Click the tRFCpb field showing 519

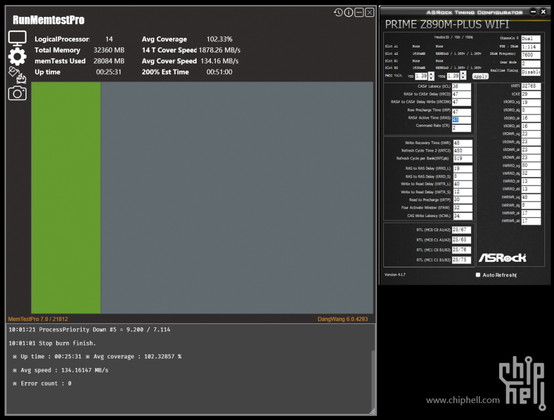point(462,159)
